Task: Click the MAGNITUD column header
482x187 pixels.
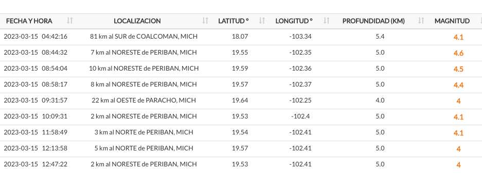Action: click(452, 21)
